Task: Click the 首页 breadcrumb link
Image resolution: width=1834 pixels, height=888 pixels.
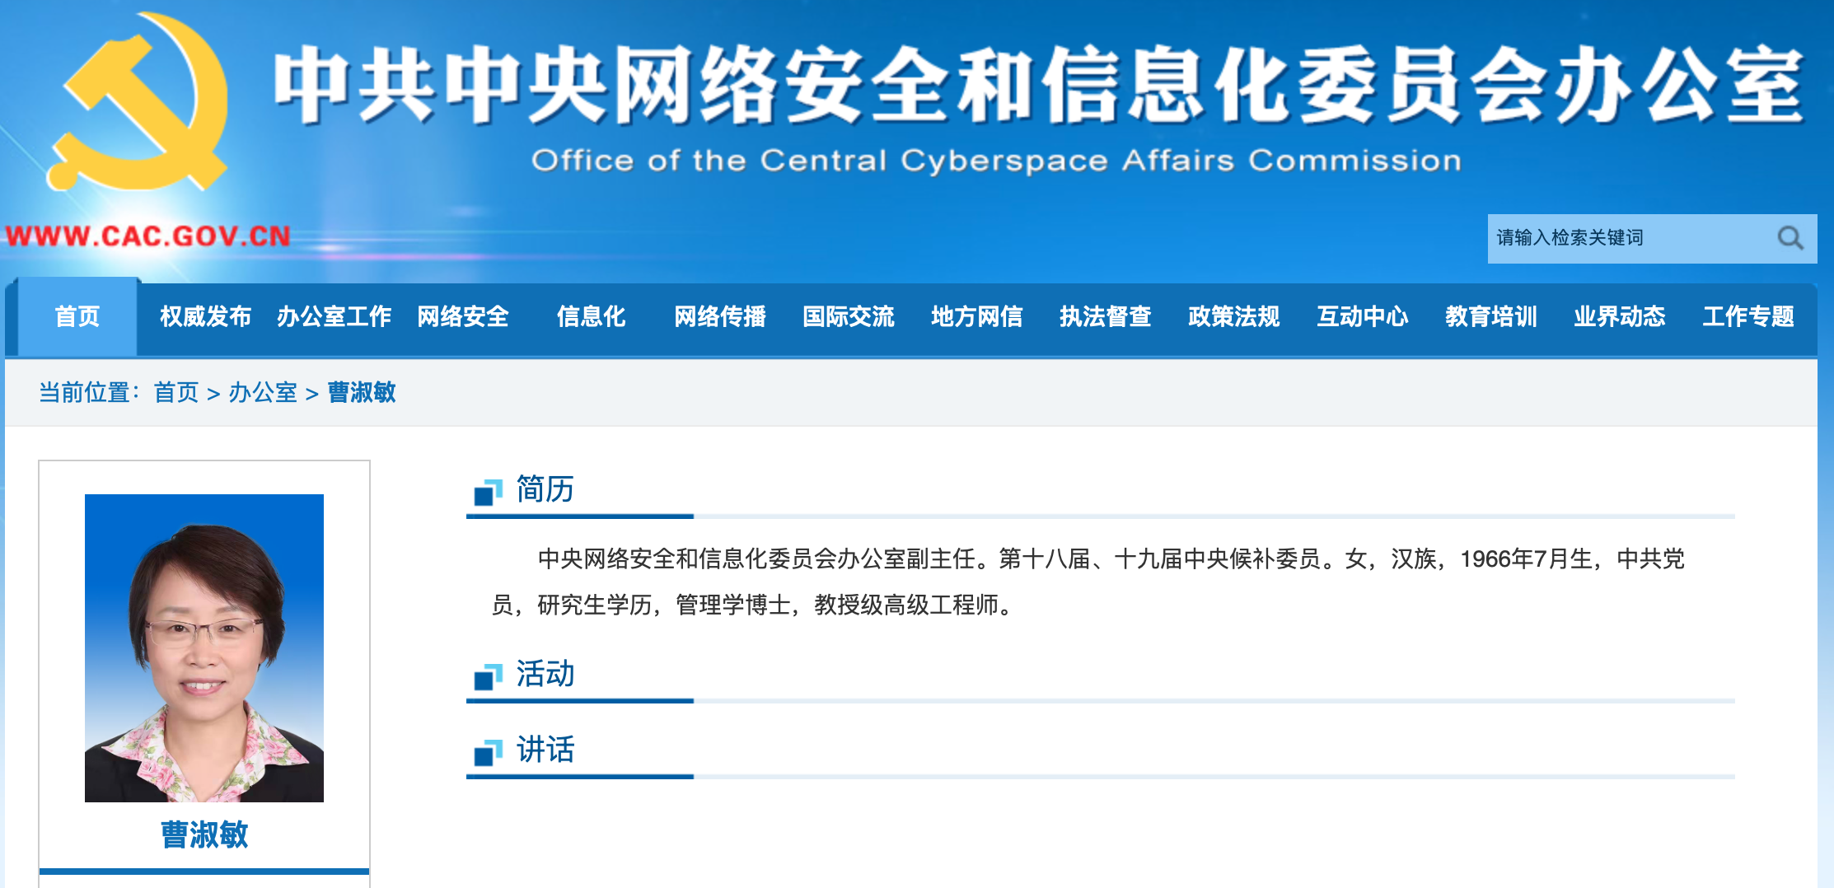Action: tap(176, 392)
